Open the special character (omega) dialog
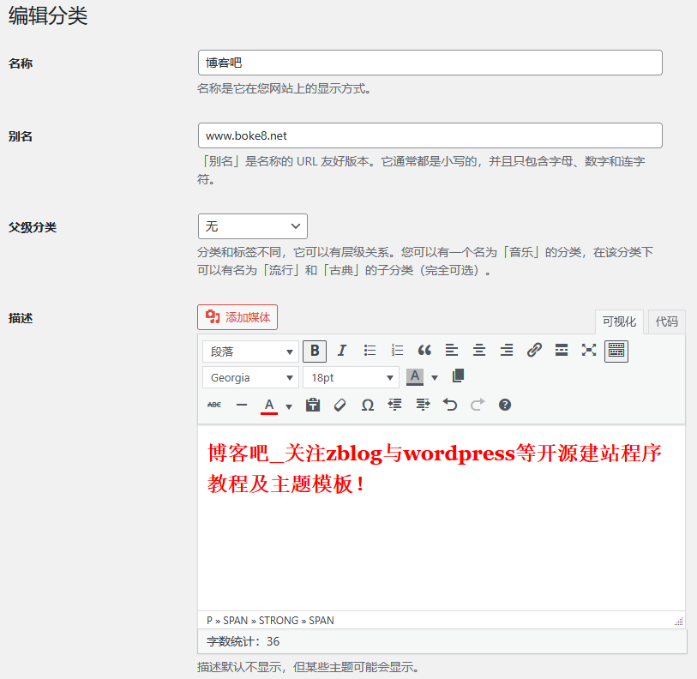 (368, 406)
